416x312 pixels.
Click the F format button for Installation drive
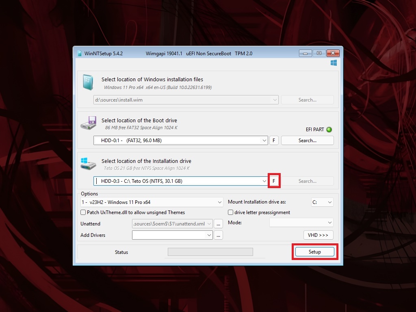pyautogui.click(x=274, y=181)
